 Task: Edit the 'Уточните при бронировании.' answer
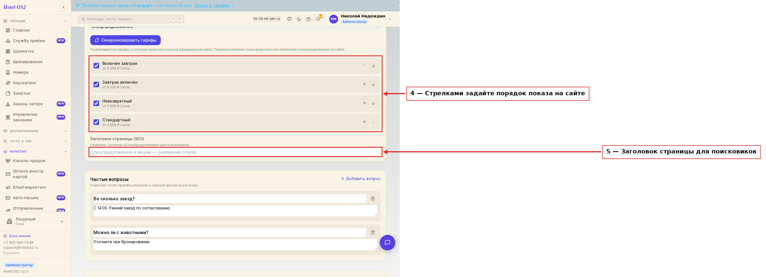pyautogui.click(x=235, y=245)
